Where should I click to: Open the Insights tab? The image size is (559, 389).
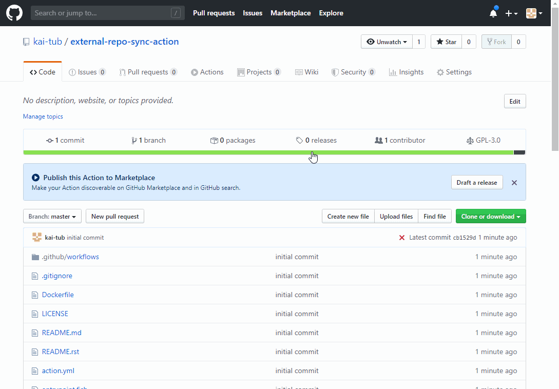pyautogui.click(x=406, y=72)
